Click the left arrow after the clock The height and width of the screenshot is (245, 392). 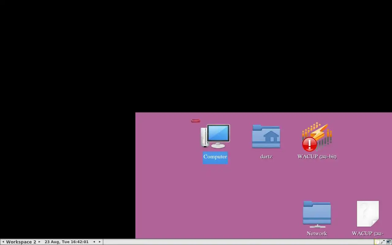[94, 242]
